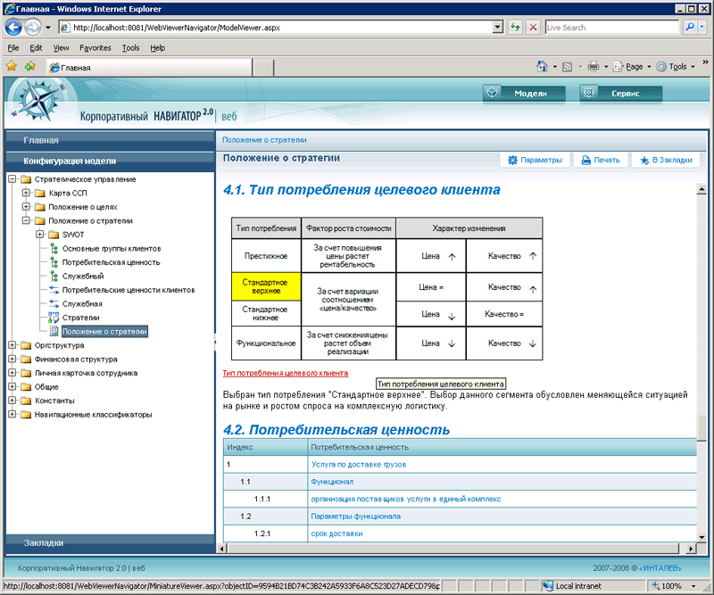Open the Edit menu
Viewport: 714px width, 595px height.
pyautogui.click(x=36, y=48)
